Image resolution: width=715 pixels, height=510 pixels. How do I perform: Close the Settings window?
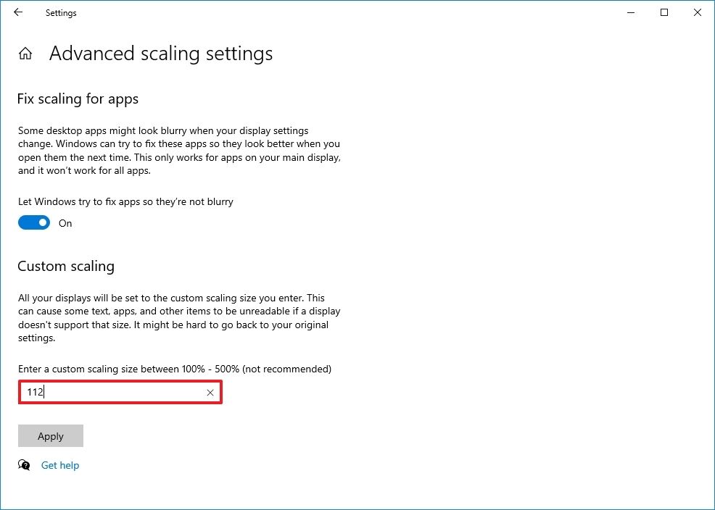click(697, 12)
